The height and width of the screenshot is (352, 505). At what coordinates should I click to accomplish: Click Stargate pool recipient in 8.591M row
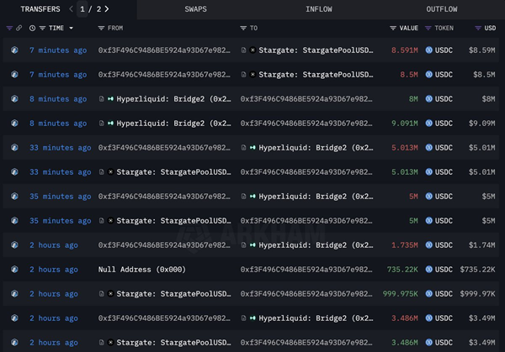[316, 50]
